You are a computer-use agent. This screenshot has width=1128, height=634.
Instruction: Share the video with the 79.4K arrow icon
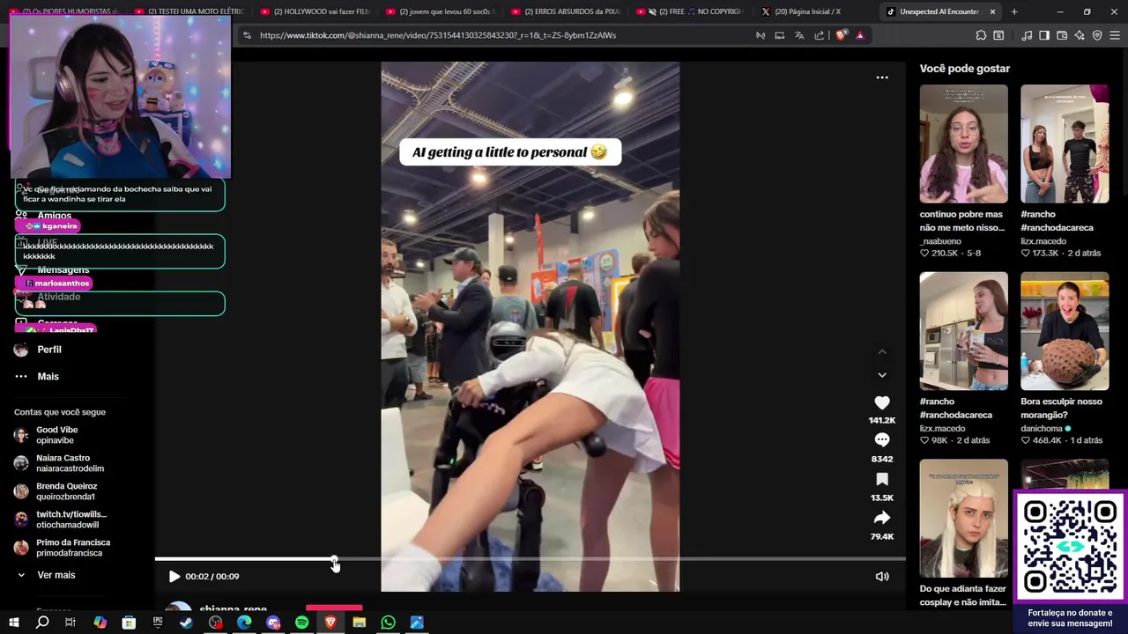[882, 518]
